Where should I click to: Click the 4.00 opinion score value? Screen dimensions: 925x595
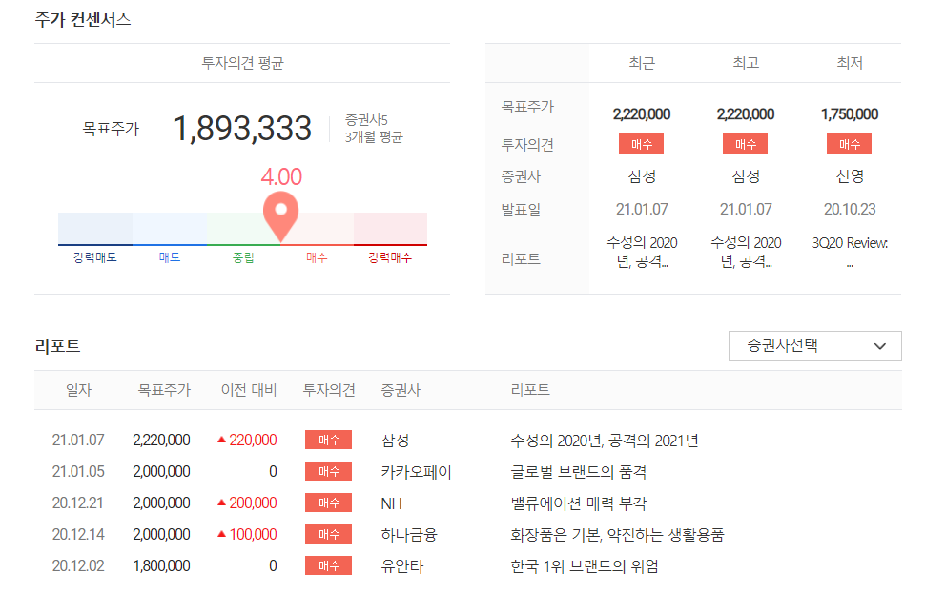pos(281,177)
